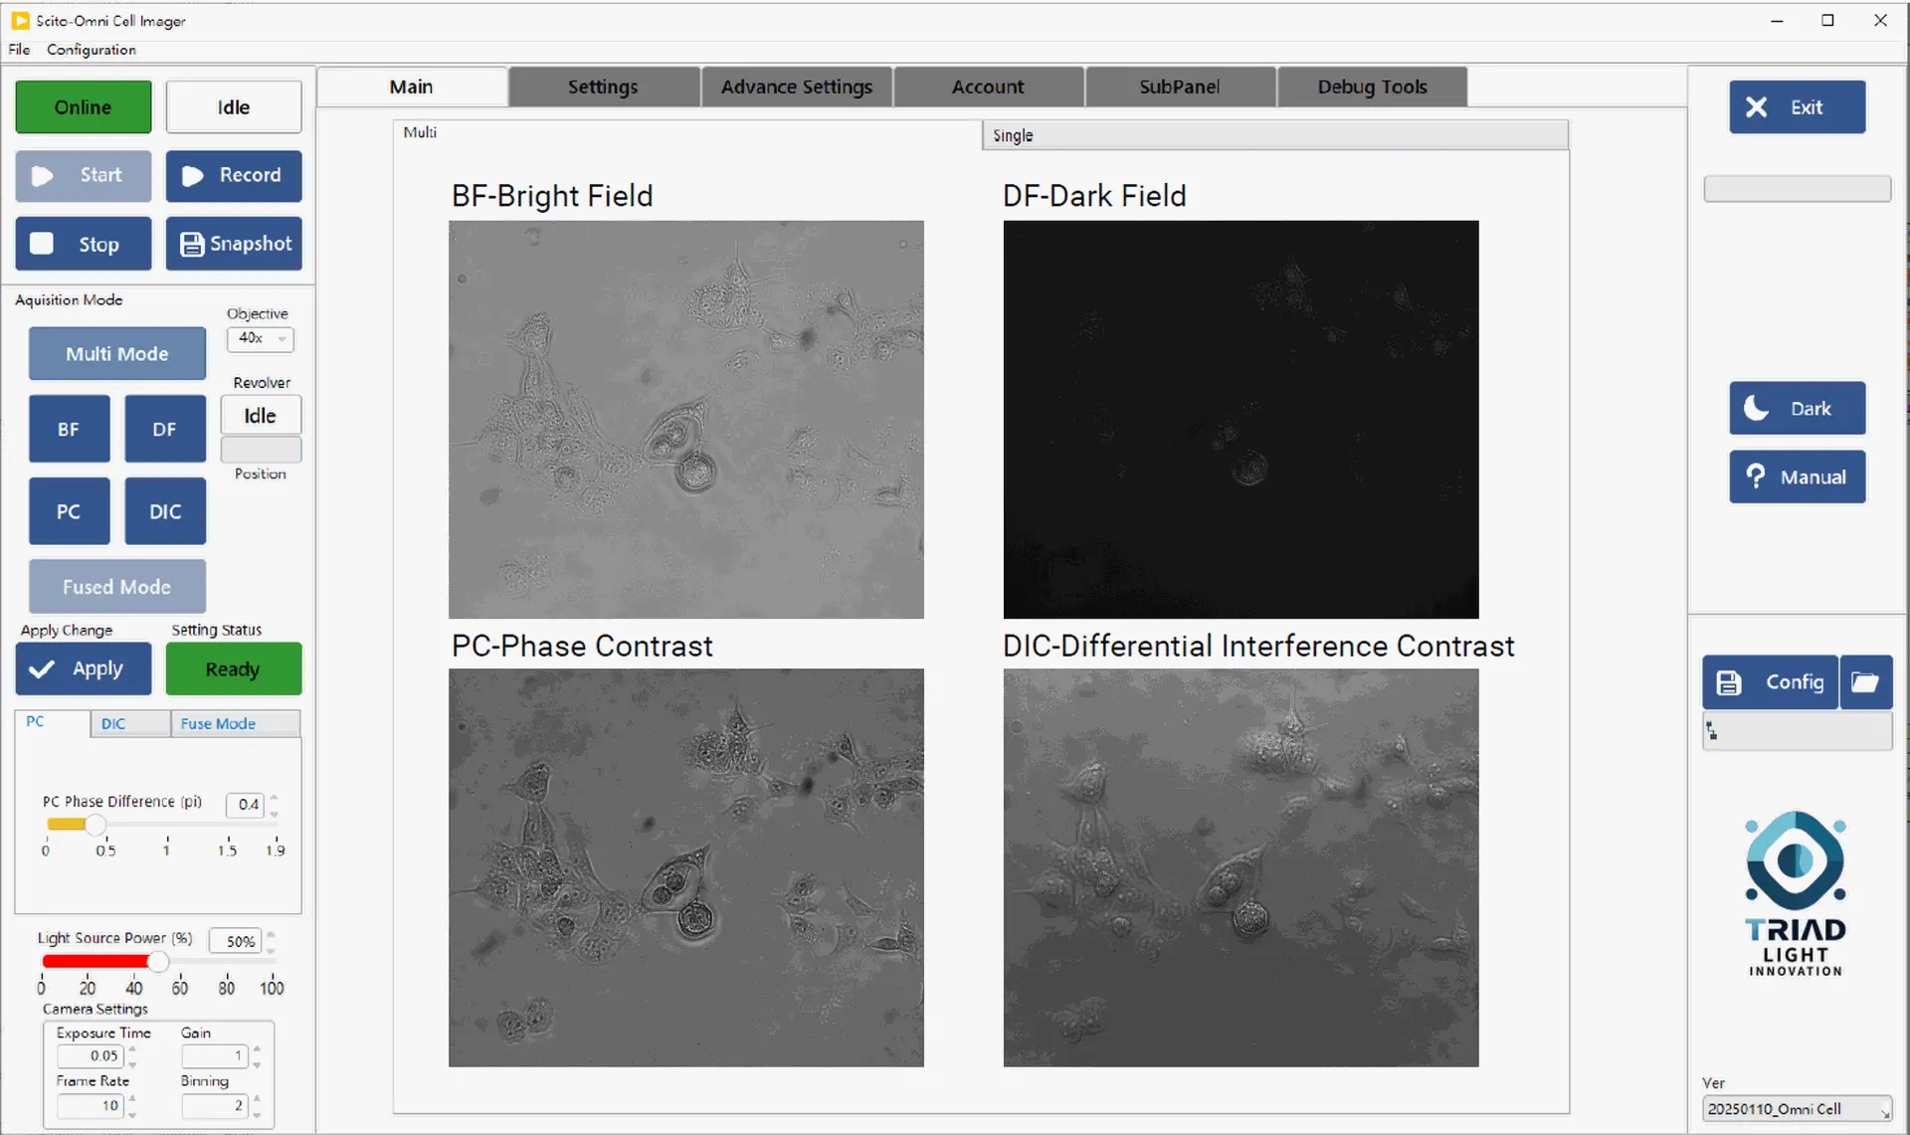
Task: Open the version dropdown 20250110_Omni Cell
Action: point(1797,1109)
